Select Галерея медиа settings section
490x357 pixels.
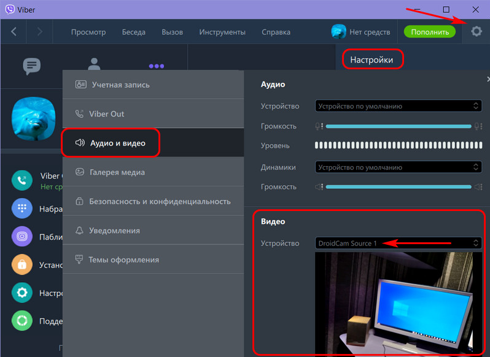pyautogui.click(x=153, y=172)
